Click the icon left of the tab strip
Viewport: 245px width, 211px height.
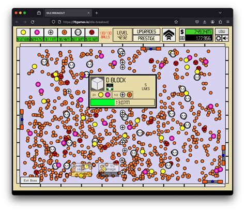click(39, 13)
